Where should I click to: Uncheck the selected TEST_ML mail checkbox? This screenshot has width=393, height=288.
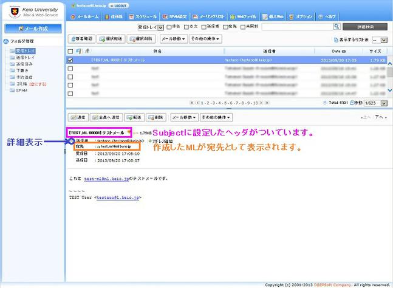(71, 60)
